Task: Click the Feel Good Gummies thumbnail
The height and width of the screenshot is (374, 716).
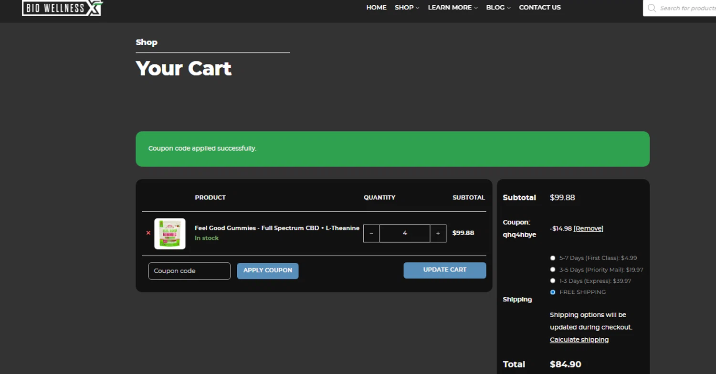Action: click(x=170, y=233)
